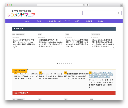Open the そのほか menu category

[x=101, y=21]
